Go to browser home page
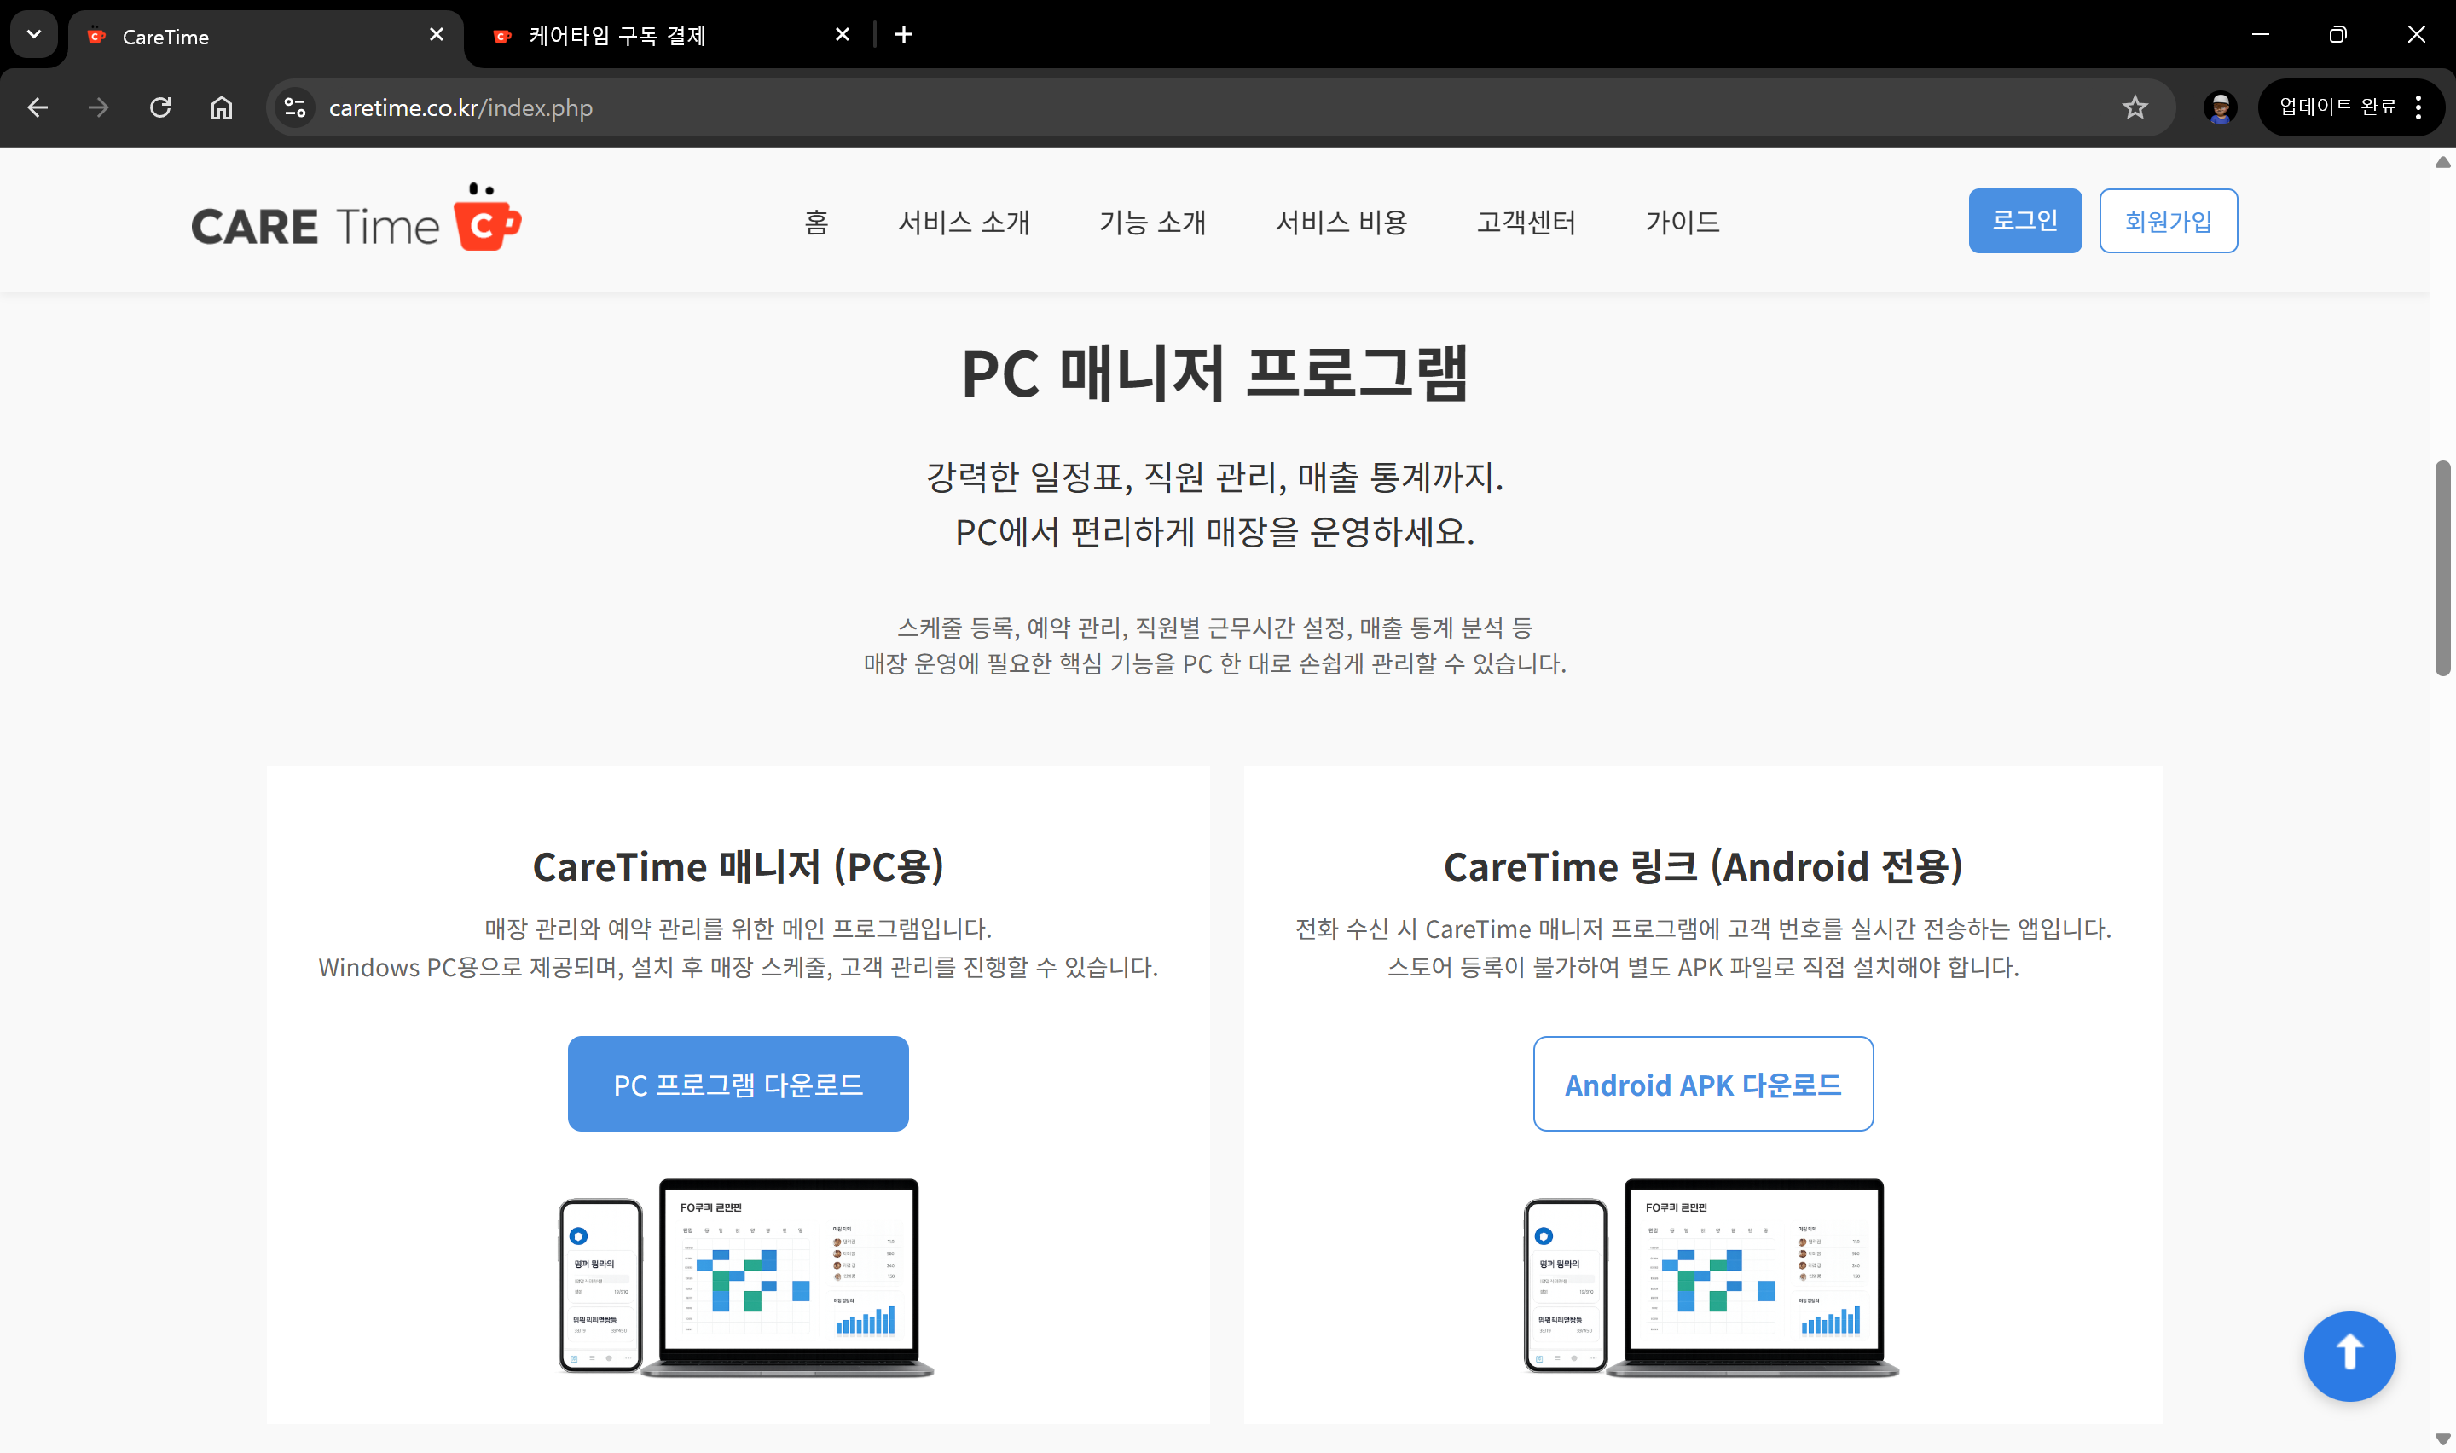 [x=223, y=107]
